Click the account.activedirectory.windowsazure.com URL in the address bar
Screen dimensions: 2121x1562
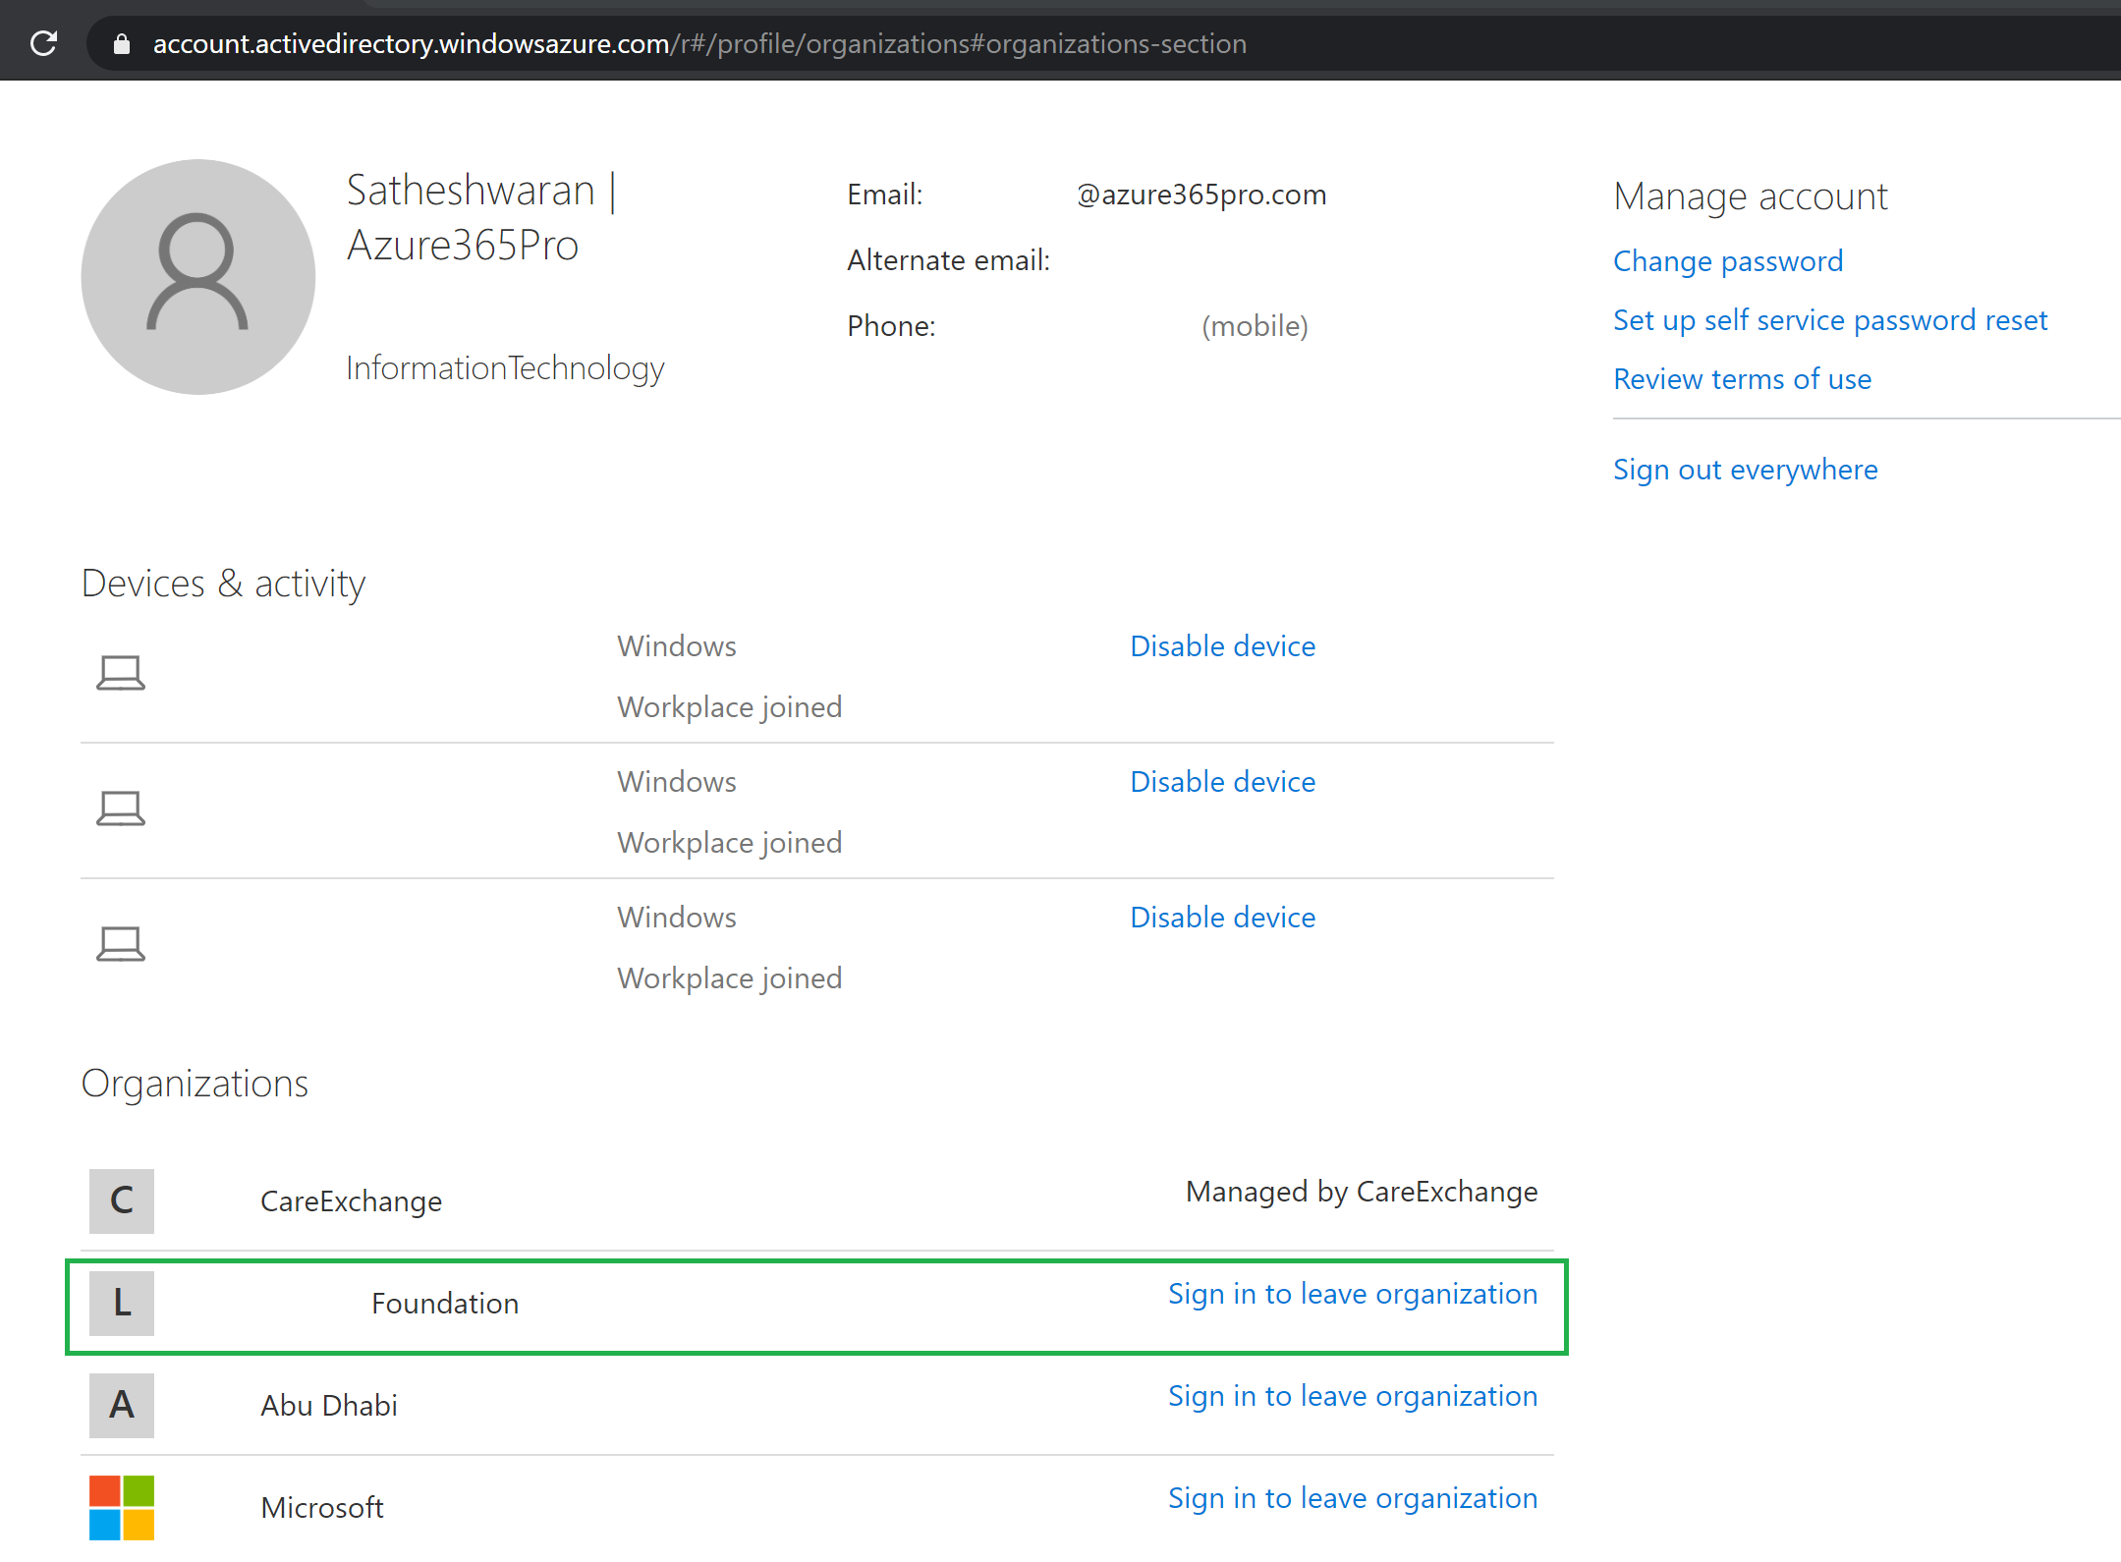click(x=699, y=43)
